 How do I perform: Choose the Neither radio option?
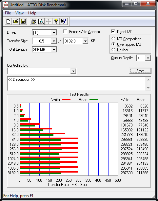click(x=113, y=50)
